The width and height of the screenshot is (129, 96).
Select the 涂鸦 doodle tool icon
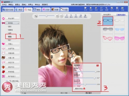pos(123,8)
